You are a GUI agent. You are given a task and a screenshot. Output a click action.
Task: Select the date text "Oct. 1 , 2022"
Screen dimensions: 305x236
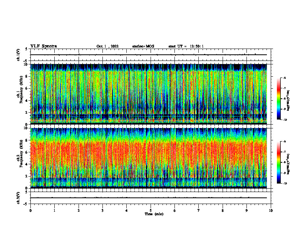pyautogui.click(x=107, y=46)
